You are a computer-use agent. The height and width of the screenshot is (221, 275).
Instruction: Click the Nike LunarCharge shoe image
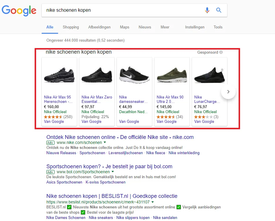(x=210, y=75)
